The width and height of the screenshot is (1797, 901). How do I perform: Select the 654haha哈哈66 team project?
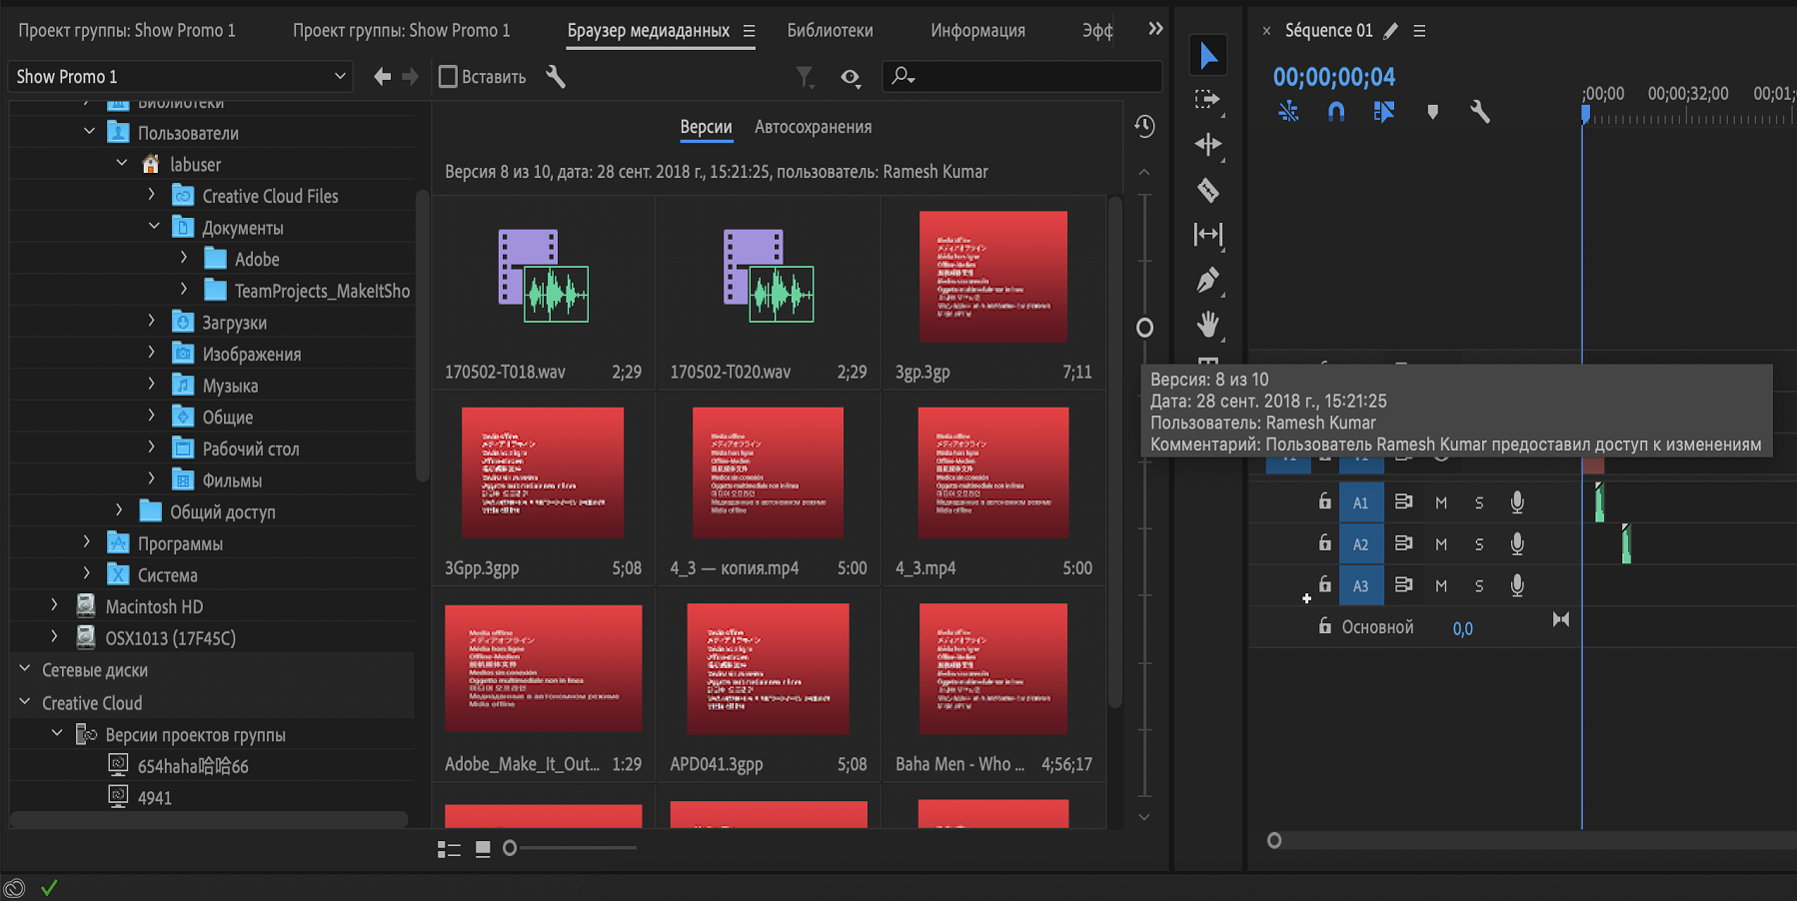pos(193,766)
